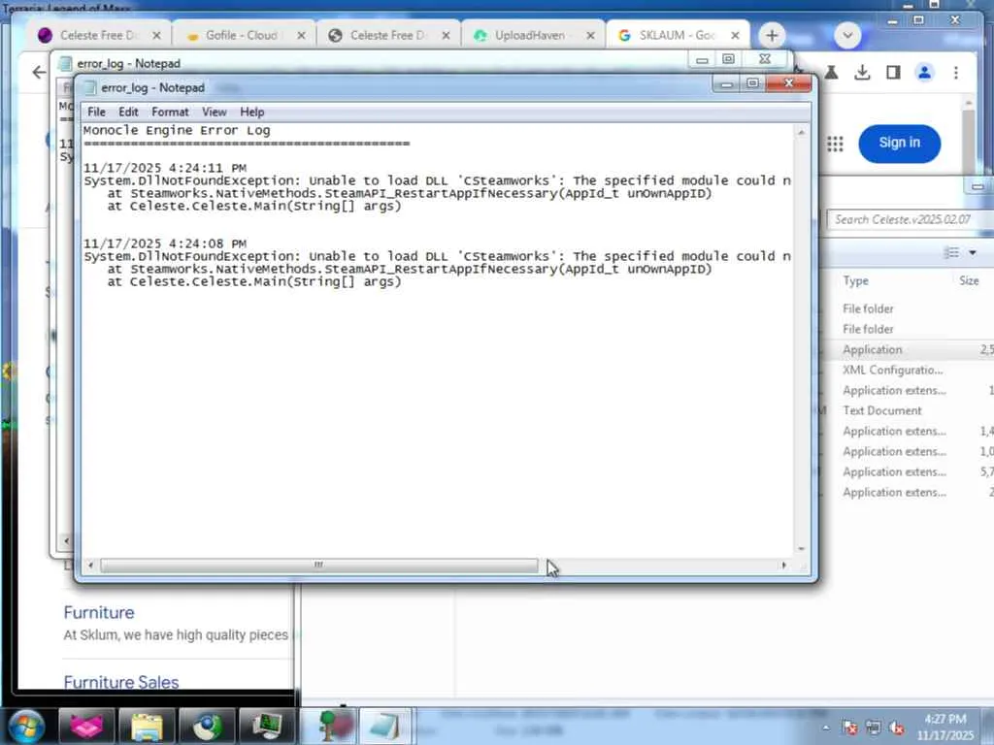Open the Windows Start orb
The width and height of the screenshot is (994, 745).
tap(26, 727)
